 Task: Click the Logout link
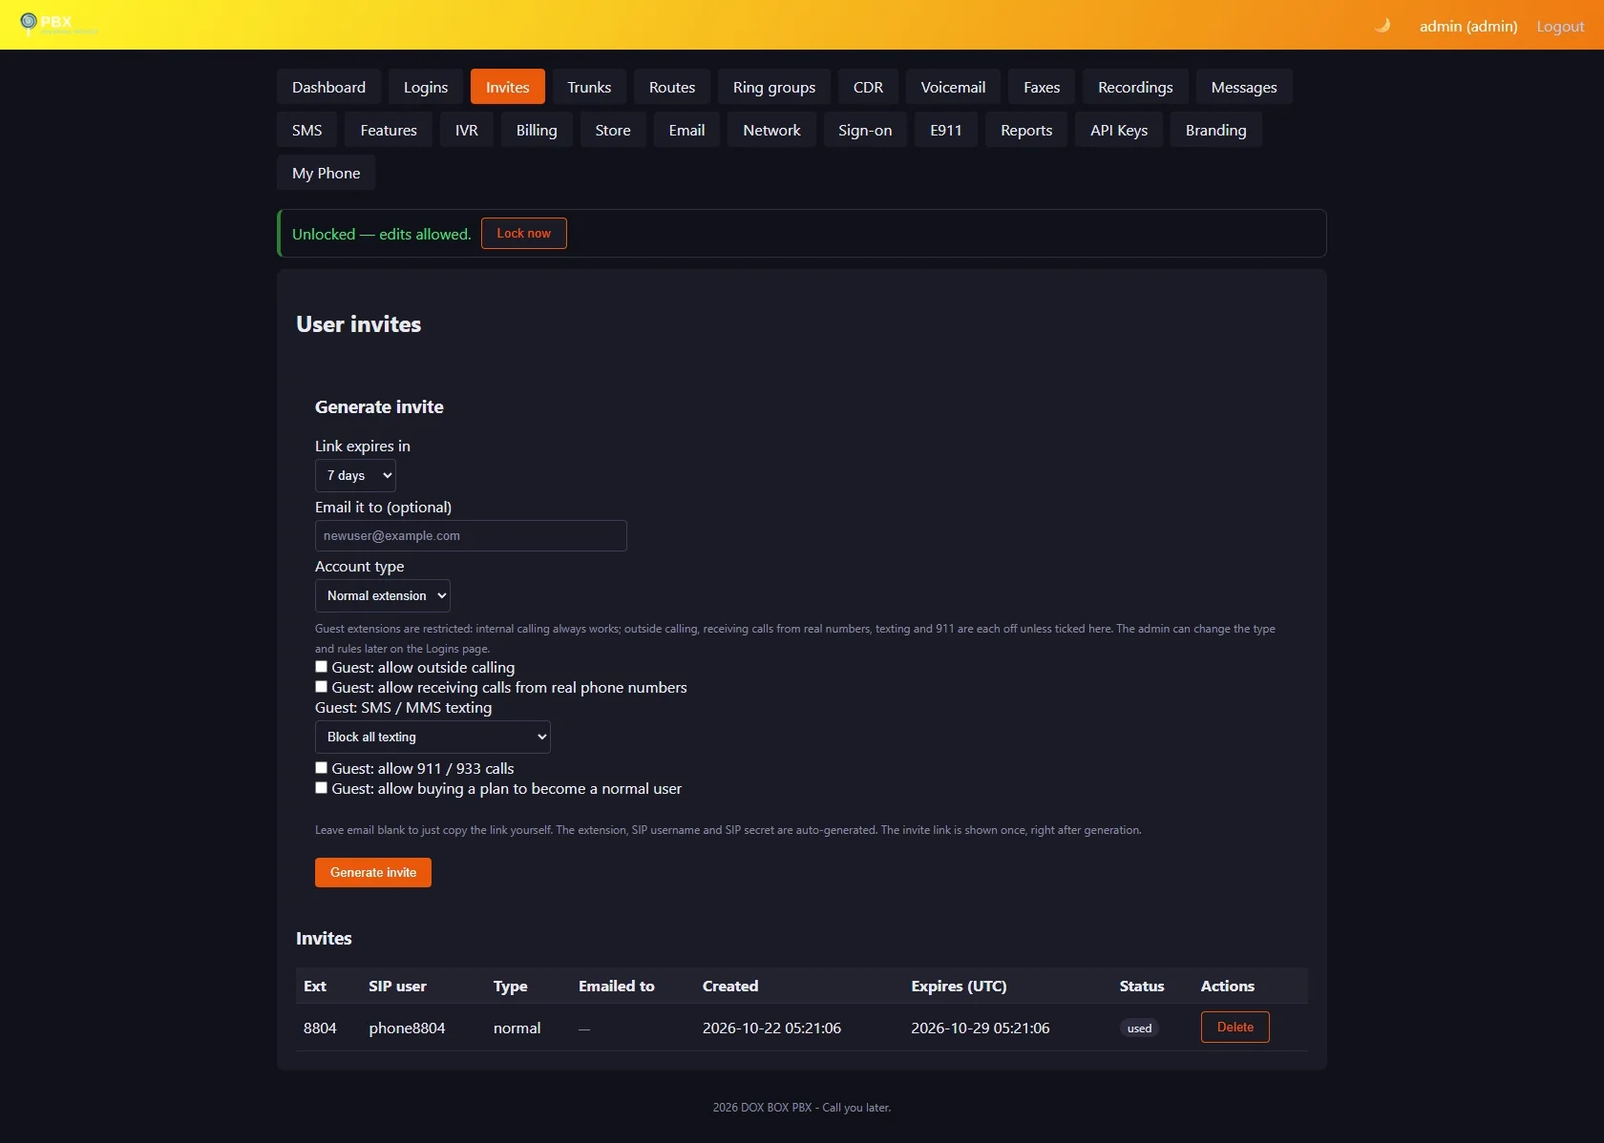[1560, 26]
